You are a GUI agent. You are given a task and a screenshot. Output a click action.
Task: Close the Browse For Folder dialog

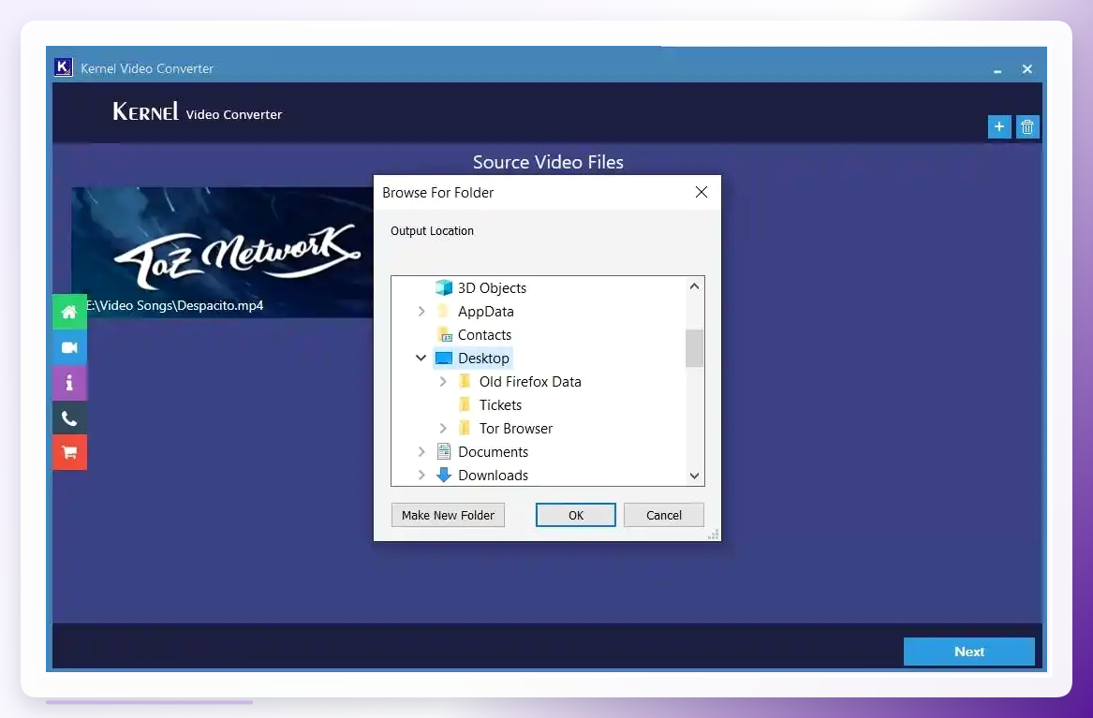tap(702, 192)
